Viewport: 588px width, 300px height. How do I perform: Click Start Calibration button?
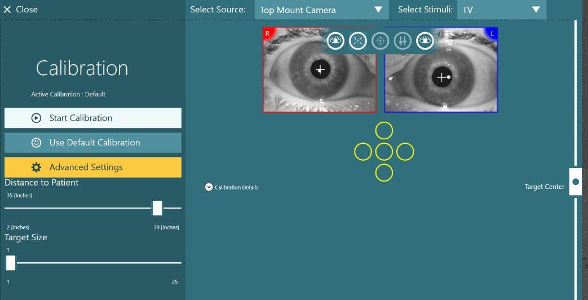93,118
